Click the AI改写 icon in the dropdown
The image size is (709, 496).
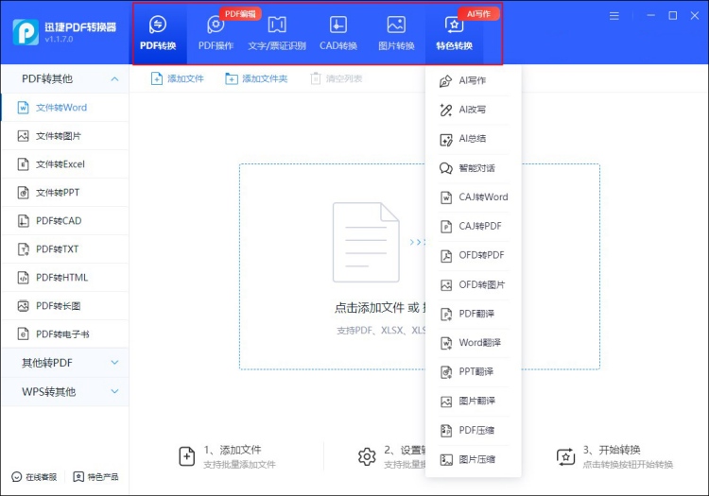(x=446, y=110)
